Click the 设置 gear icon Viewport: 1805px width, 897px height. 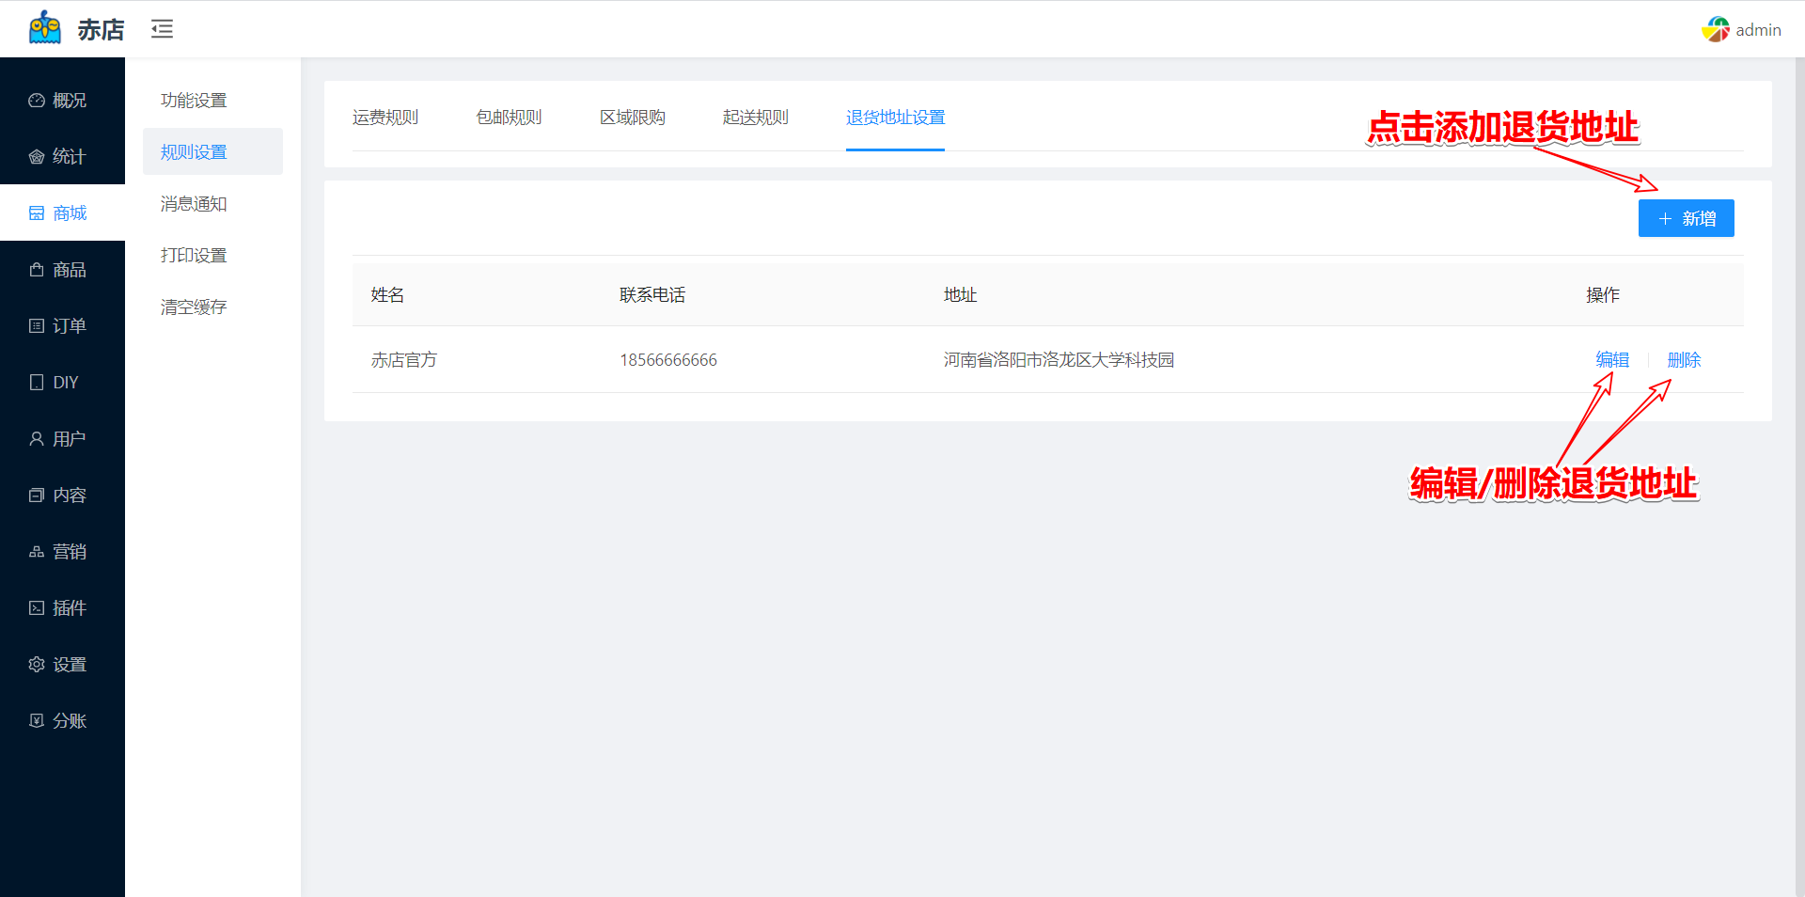pos(37,665)
